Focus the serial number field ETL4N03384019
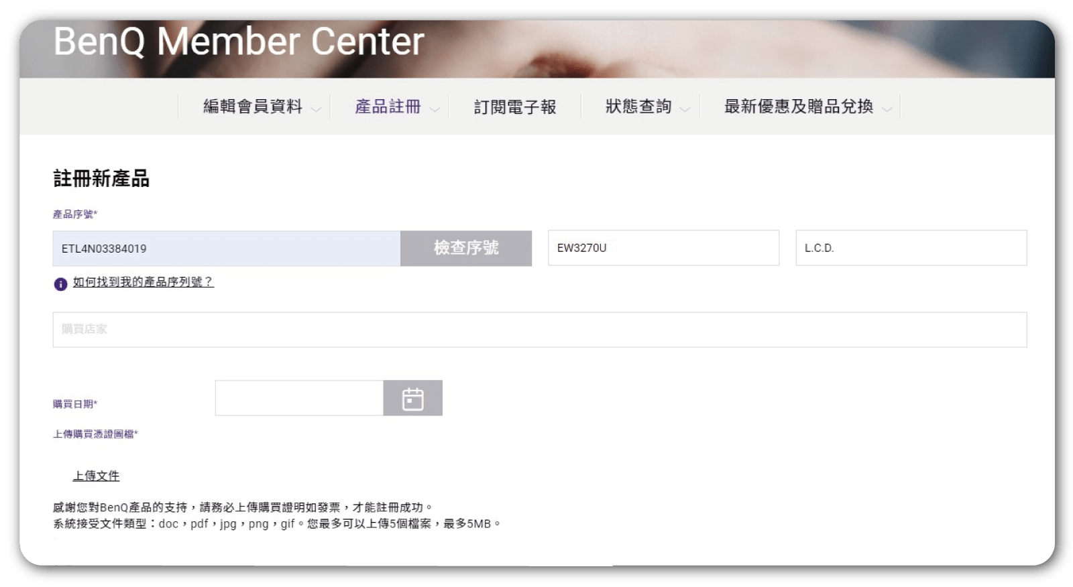 [227, 249]
